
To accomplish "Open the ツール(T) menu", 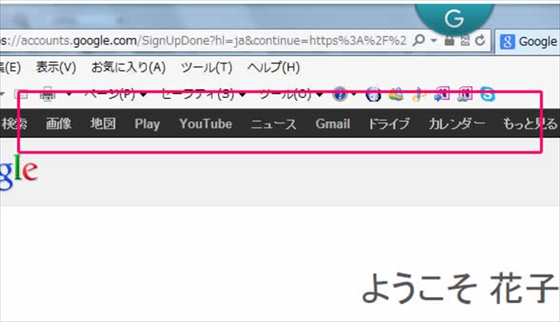I will (x=206, y=67).
